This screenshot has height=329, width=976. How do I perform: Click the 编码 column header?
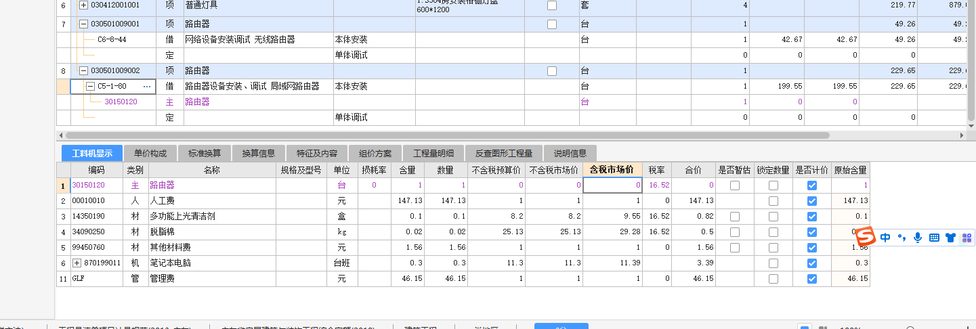point(97,170)
